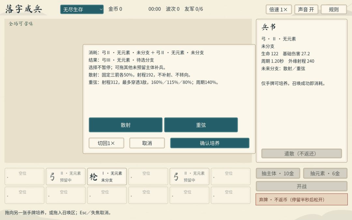Click the 落字成兵 game title
Screen dimensions: 352x220
pos(23,9)
